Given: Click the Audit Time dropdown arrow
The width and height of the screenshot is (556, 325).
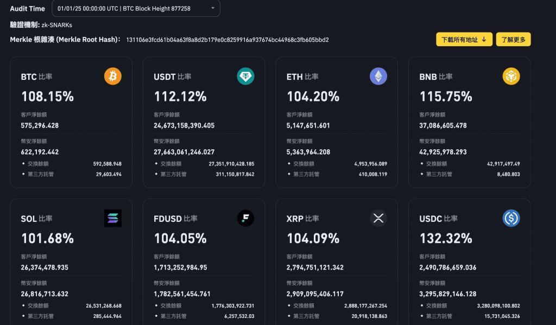Looking at the screenshot, I should [x=213, y=8].
